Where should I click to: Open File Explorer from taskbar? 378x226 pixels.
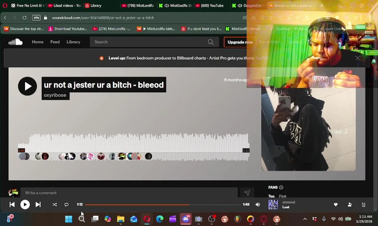pos(121,219)
